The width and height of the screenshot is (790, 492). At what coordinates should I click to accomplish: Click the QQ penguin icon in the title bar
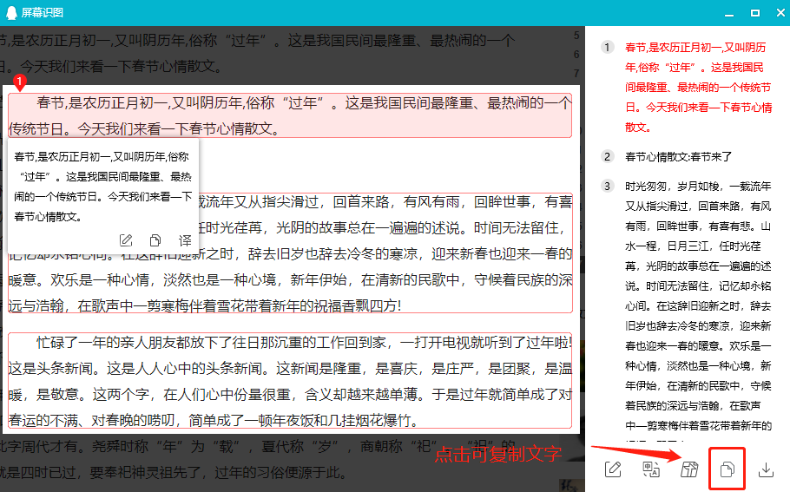pyautogui.click(x=11, y=13)
